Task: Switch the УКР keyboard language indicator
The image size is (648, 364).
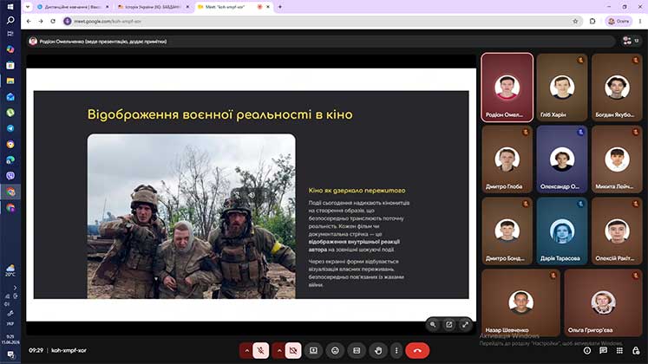Action: [10, 324]
